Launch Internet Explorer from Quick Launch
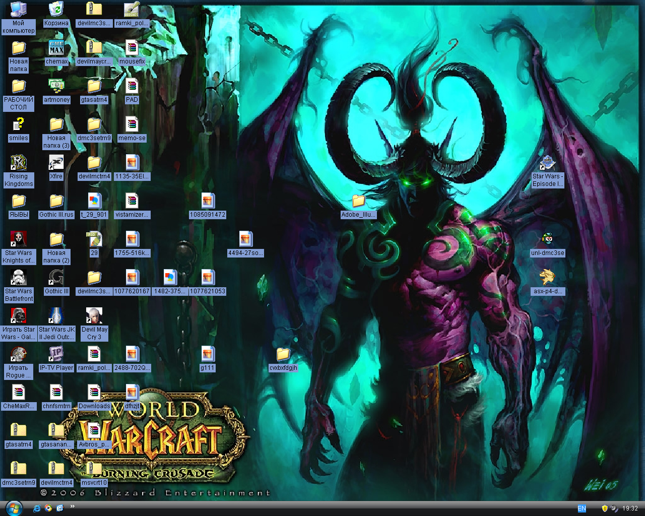This screenshot has height=516, width=645. pos(37,508)
